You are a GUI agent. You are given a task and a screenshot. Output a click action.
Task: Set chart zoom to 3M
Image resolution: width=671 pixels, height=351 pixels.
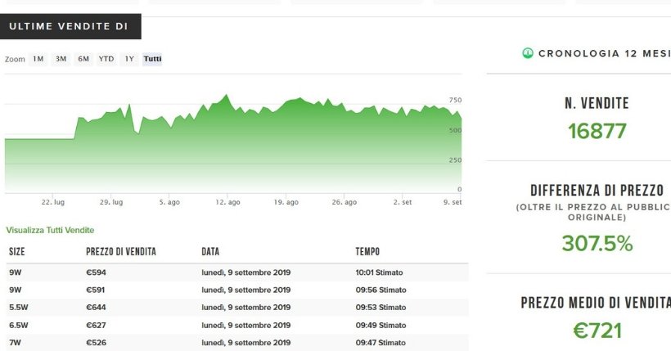point(61,59)
